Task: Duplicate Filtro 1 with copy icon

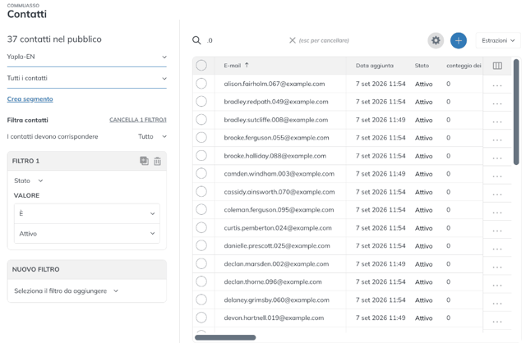Action: [144, 161]
